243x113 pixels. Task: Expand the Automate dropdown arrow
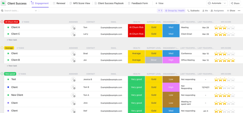coord(225,3)
